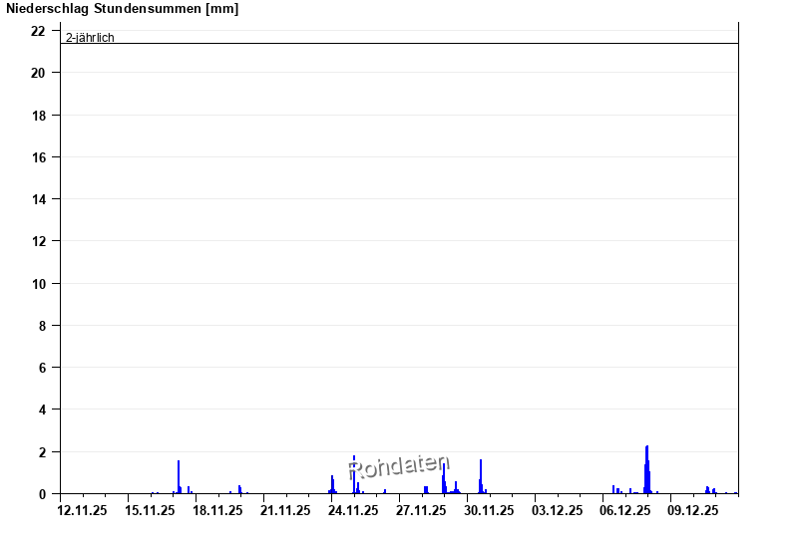Click the tallest precipitation bar after 06.12.25
The width and height of the screenshot is (798, 548).
pos(646,469)
